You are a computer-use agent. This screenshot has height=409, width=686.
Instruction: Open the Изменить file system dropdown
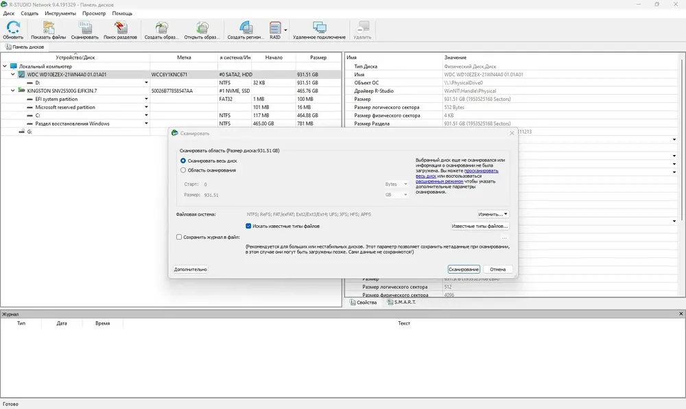pyautogui.click(x=493, y=214)
